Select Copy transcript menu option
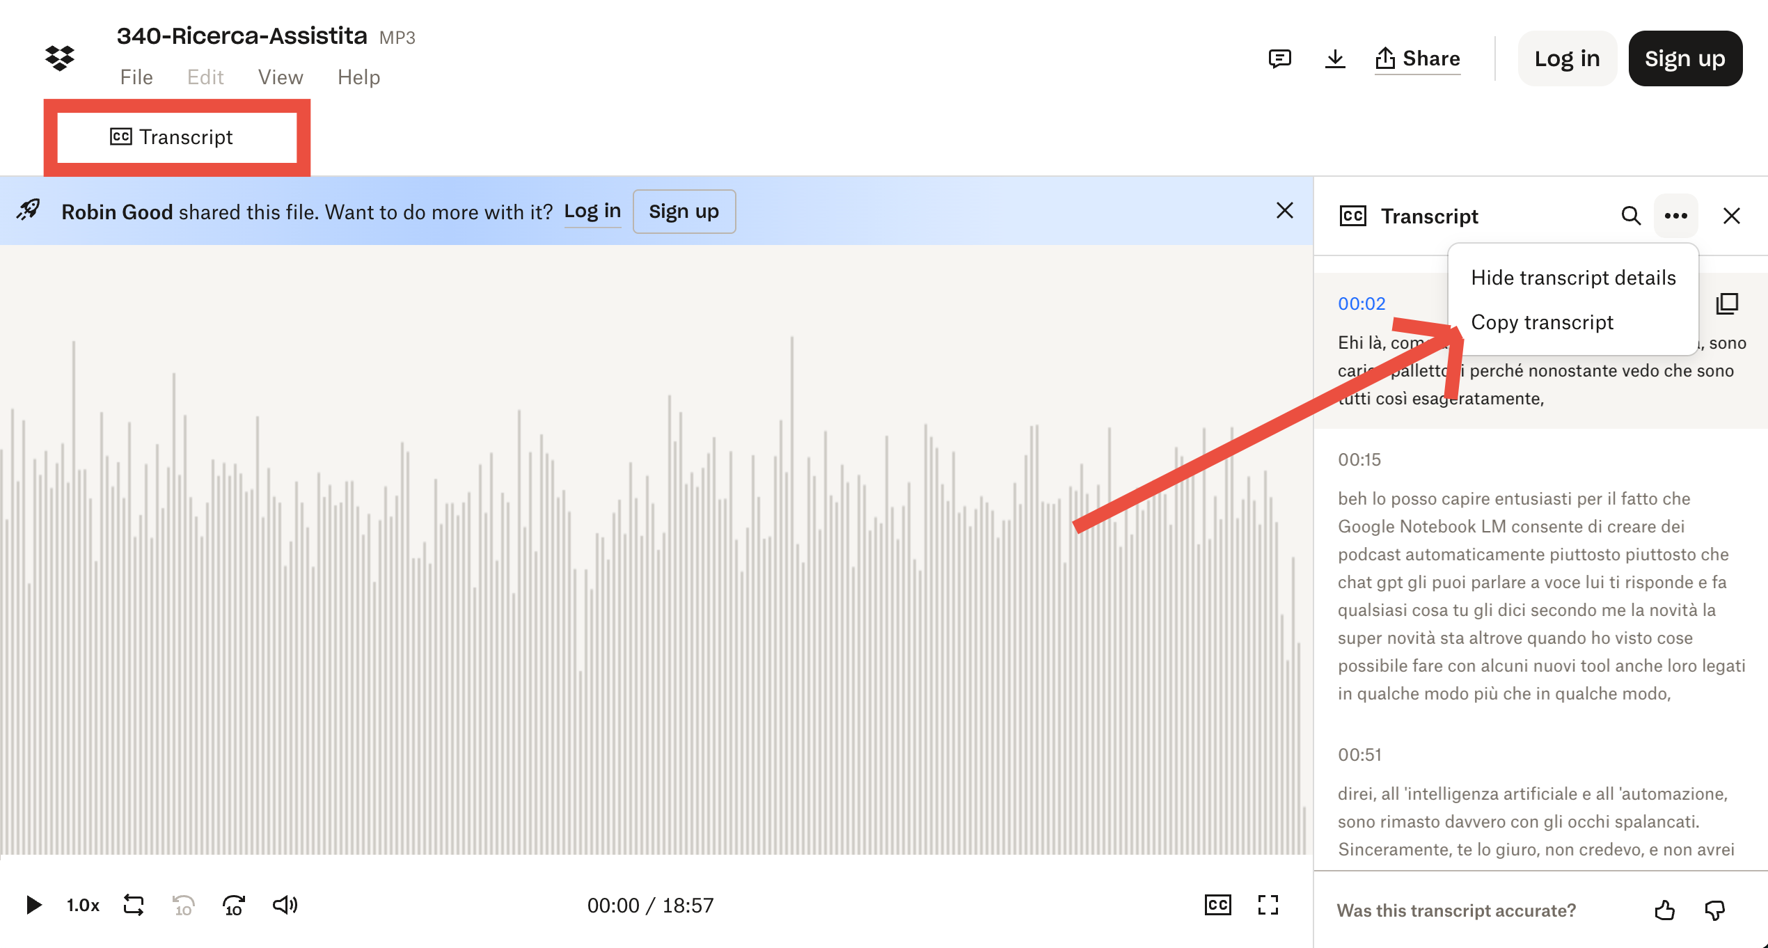The width and height of the screenshot is (1768, 948). click(x=1542, y=322)
